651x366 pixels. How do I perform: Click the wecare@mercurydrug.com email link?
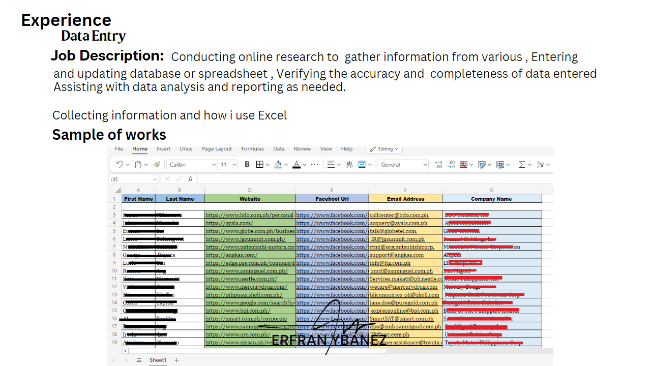point(403,287)
